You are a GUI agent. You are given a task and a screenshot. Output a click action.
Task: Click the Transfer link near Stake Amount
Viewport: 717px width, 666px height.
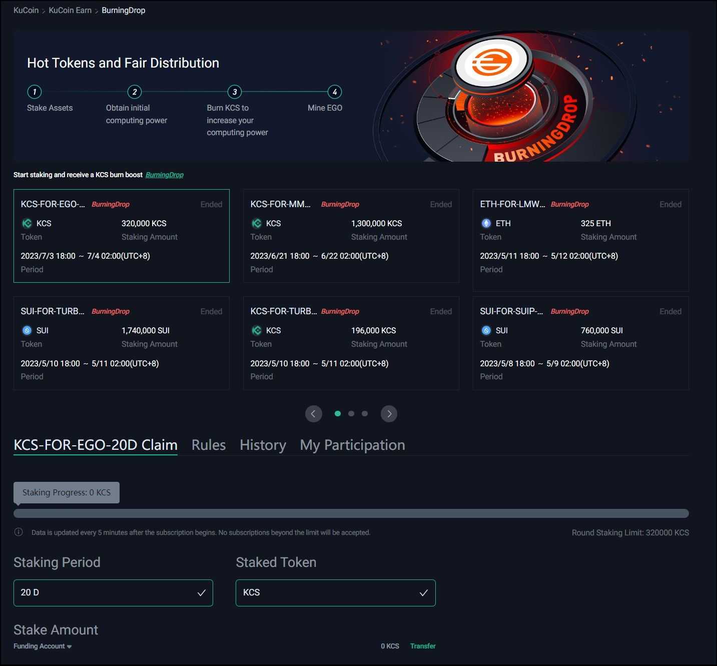click(423, 646)
